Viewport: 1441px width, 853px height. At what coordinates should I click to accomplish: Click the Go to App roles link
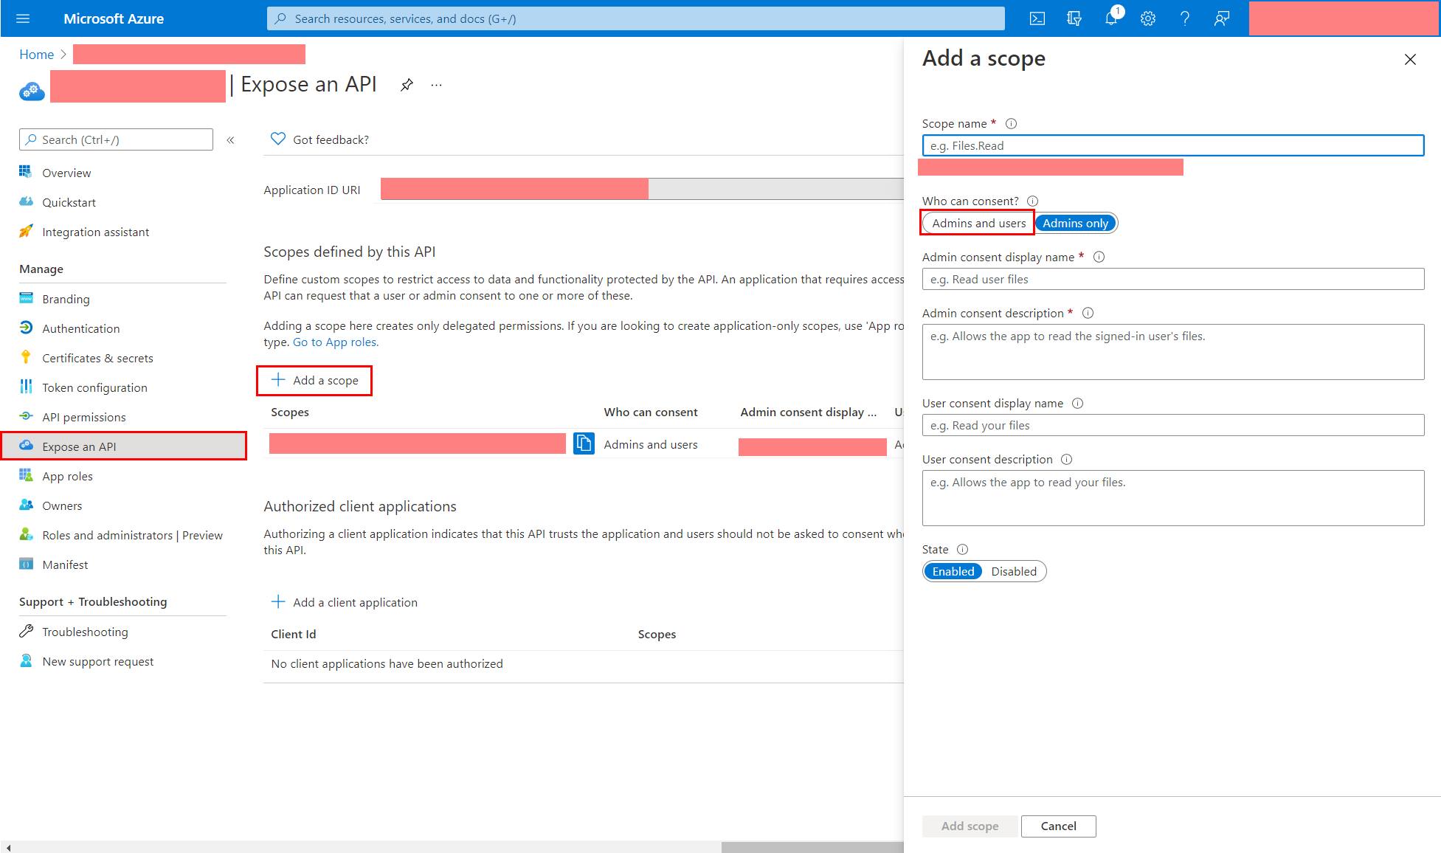335,342
